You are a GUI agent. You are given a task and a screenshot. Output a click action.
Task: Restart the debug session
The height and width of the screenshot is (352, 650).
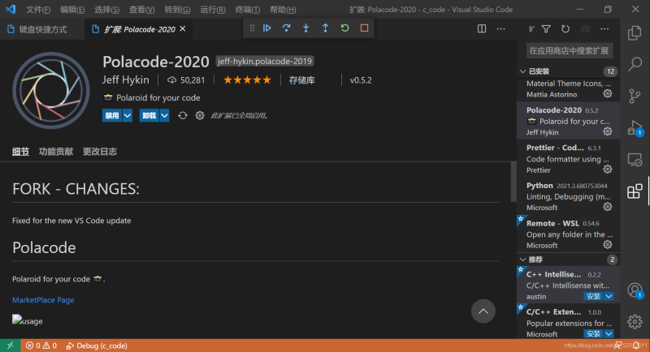click(x=344, y=28)
